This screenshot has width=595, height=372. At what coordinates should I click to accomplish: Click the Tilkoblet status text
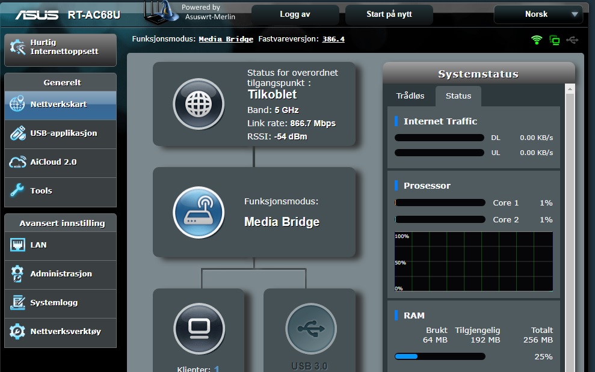coord(272,95)
